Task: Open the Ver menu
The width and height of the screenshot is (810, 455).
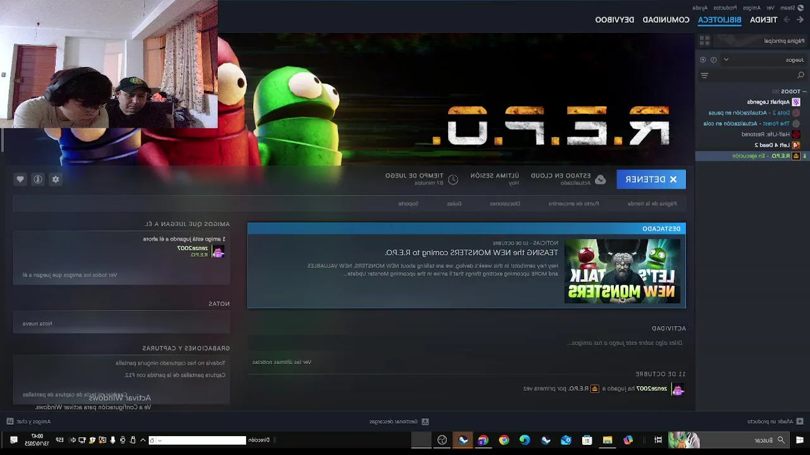Action: tap(770, 8)
